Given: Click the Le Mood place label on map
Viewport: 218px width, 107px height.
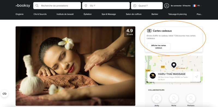Looking at the screenshot, I should point(180,68).
